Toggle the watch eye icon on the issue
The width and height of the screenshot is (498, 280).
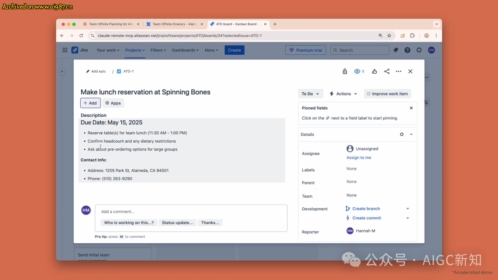[x=359, y=71]
